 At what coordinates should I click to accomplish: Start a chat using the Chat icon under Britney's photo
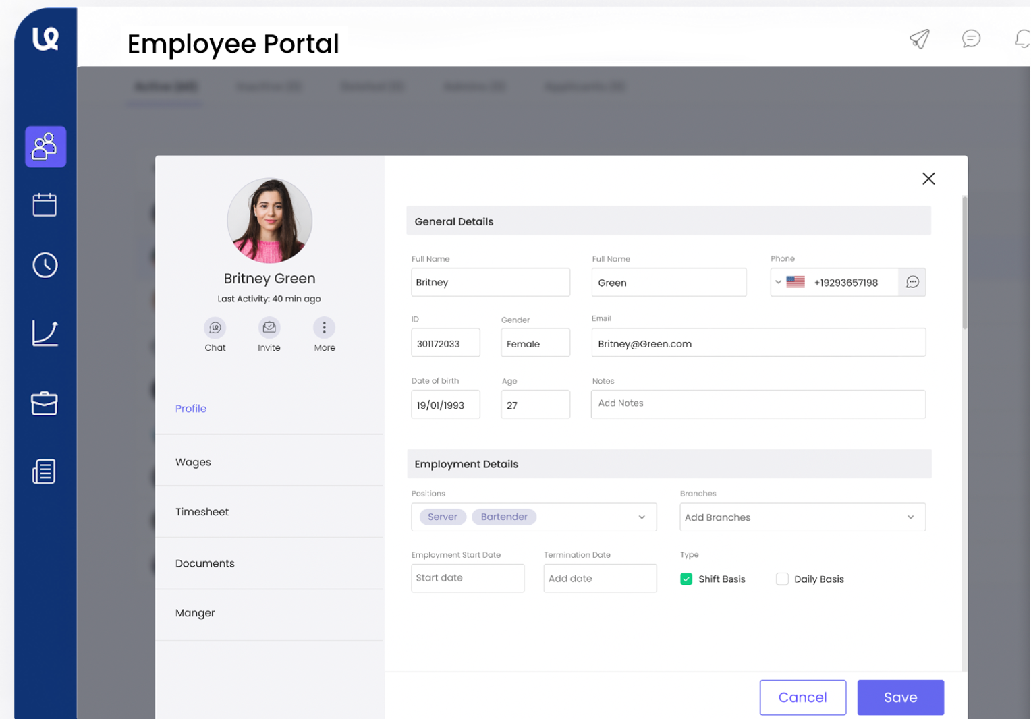click(215, 328)
